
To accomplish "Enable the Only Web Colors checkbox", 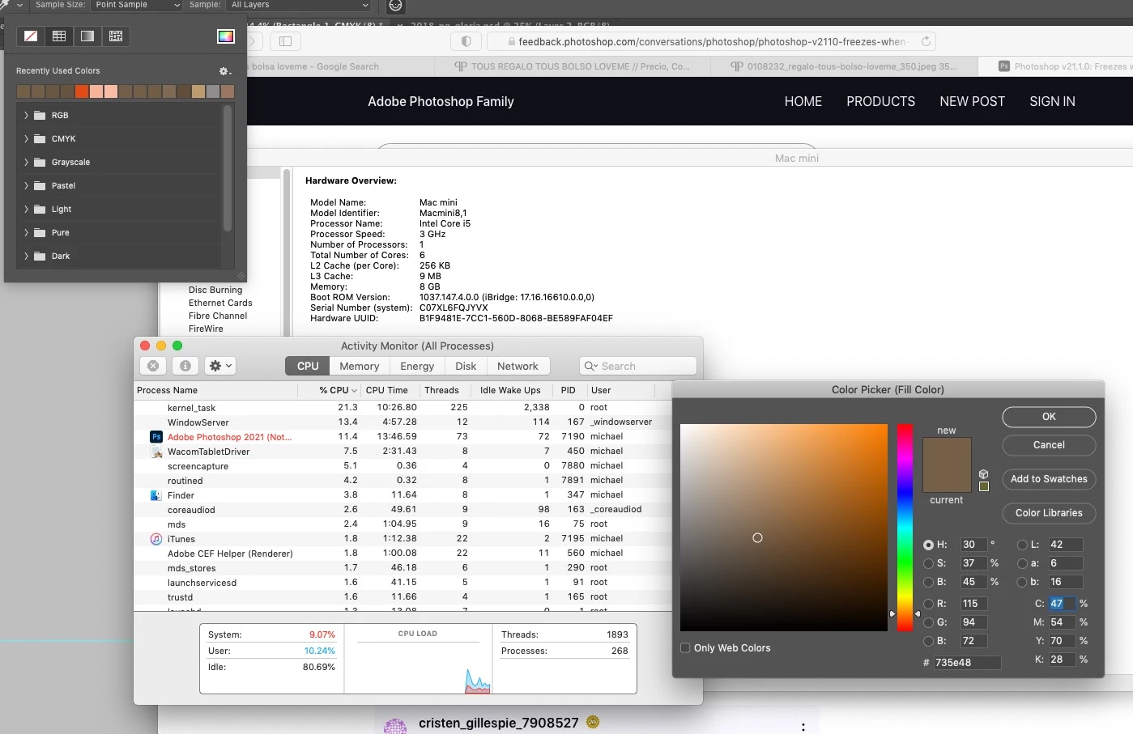I will (685, 648).
